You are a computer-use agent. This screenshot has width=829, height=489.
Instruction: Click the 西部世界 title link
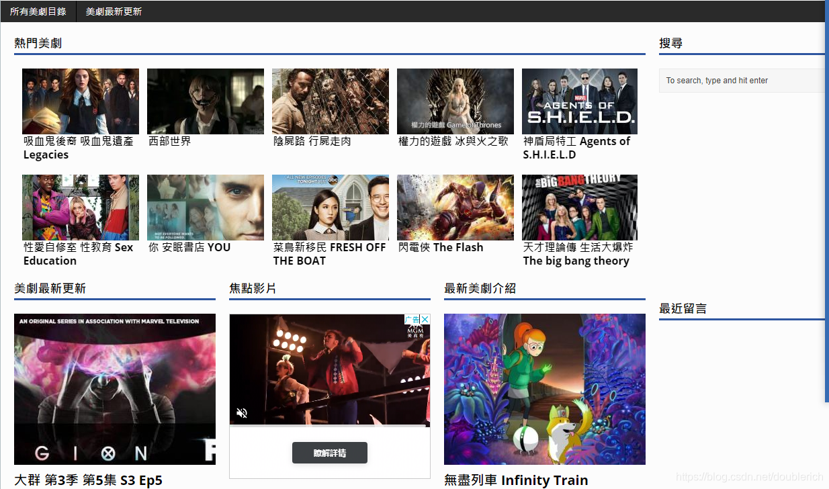click(170, 141)
